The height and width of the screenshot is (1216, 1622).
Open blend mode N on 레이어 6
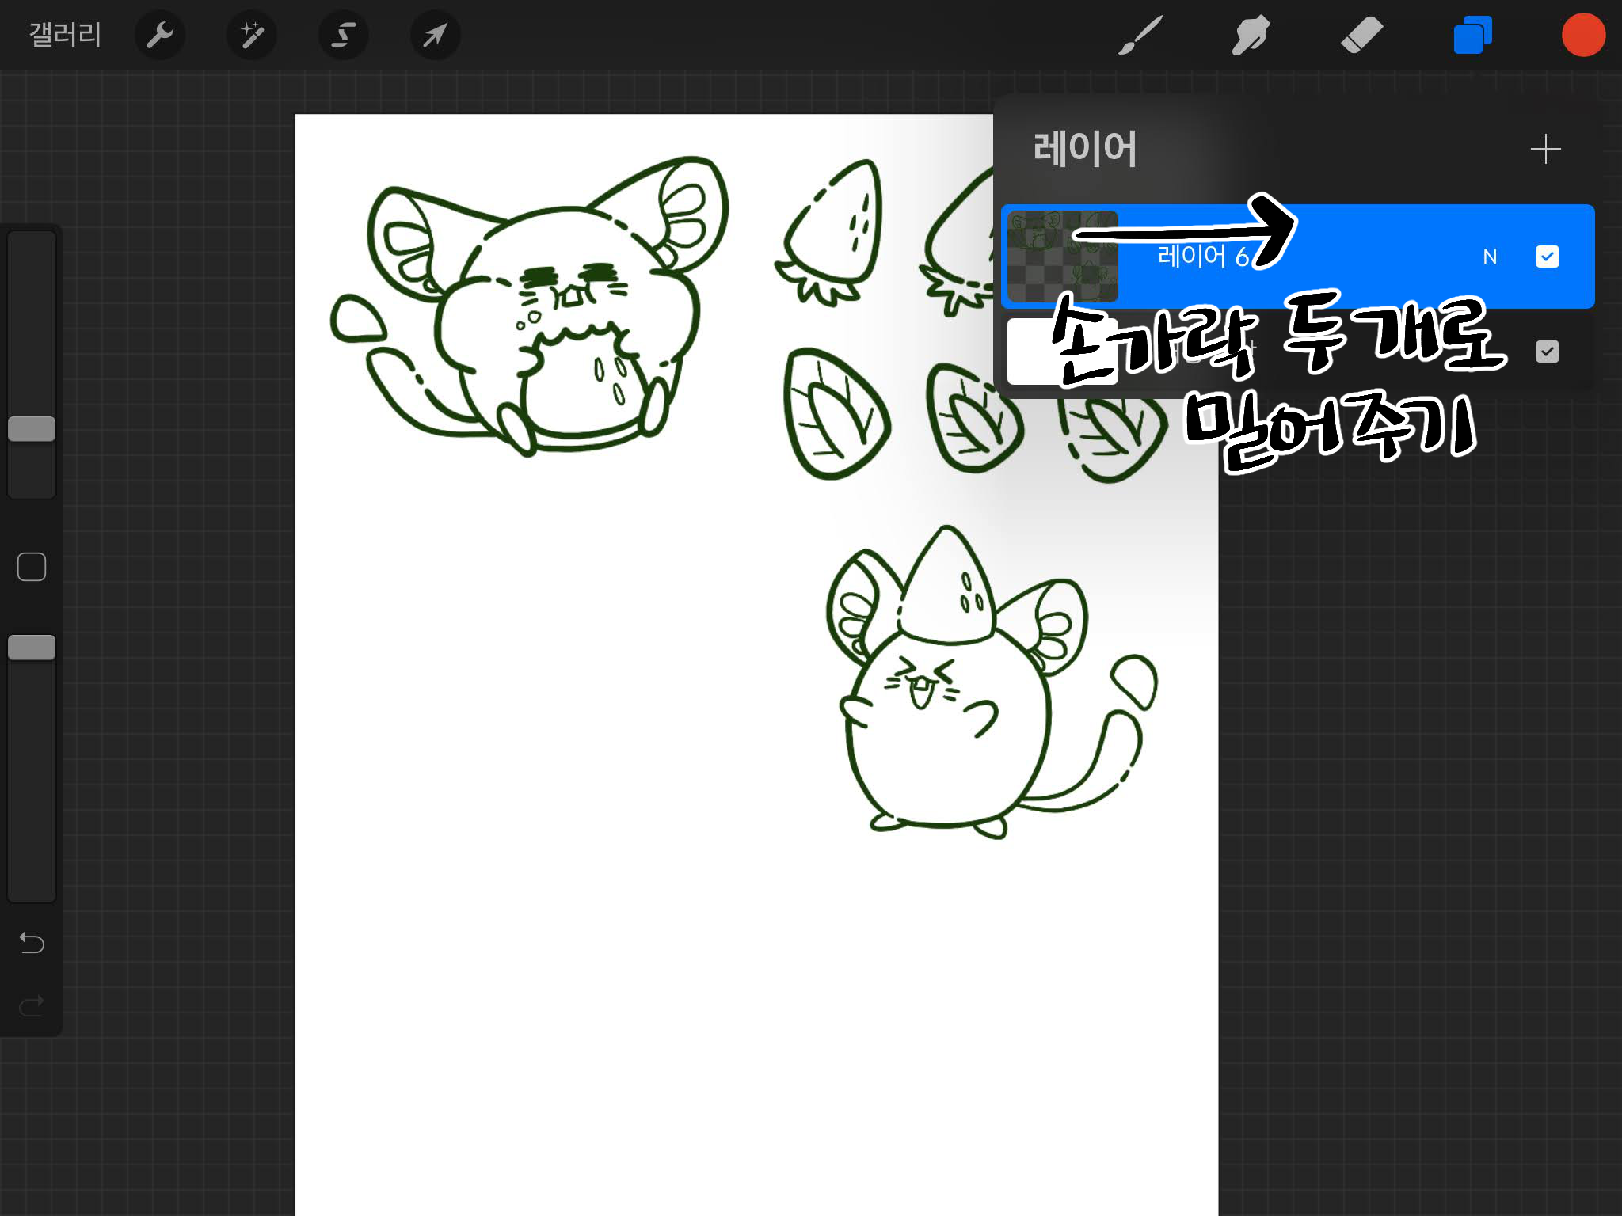tap(1490, 256)
